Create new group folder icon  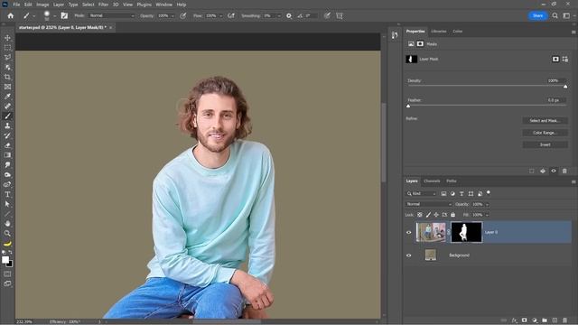(x=545, y=320)
